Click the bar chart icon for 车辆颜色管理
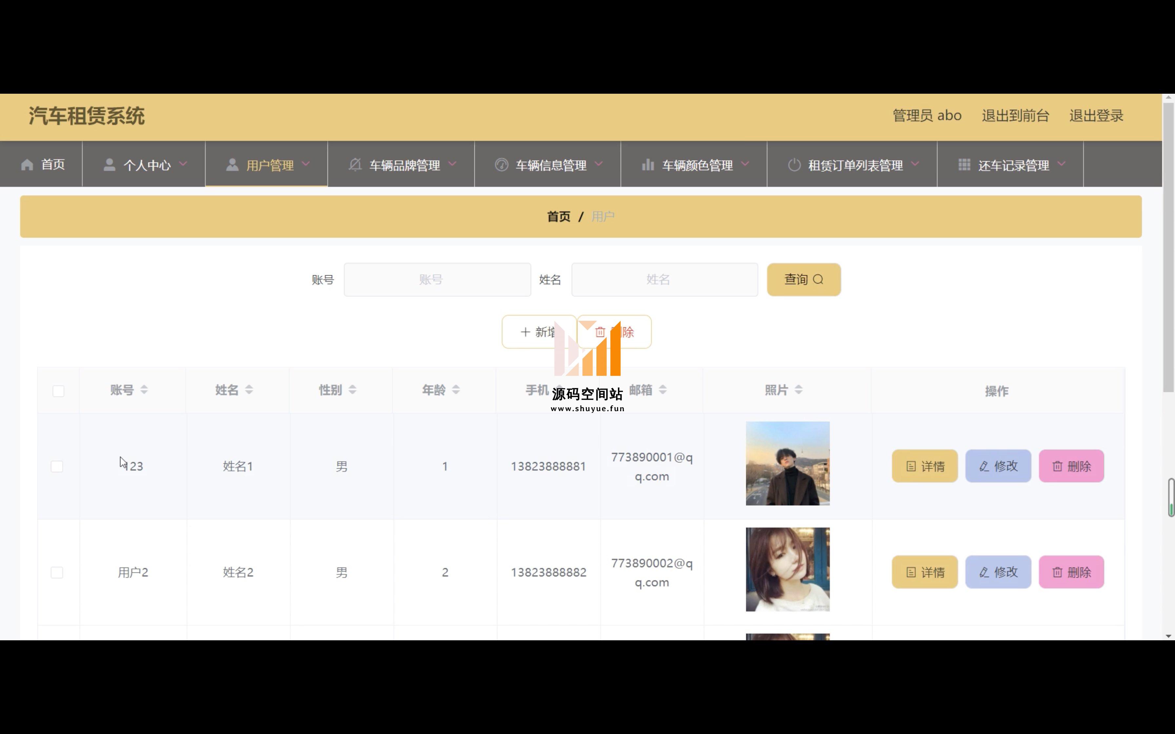 click(x=648, y=165)
